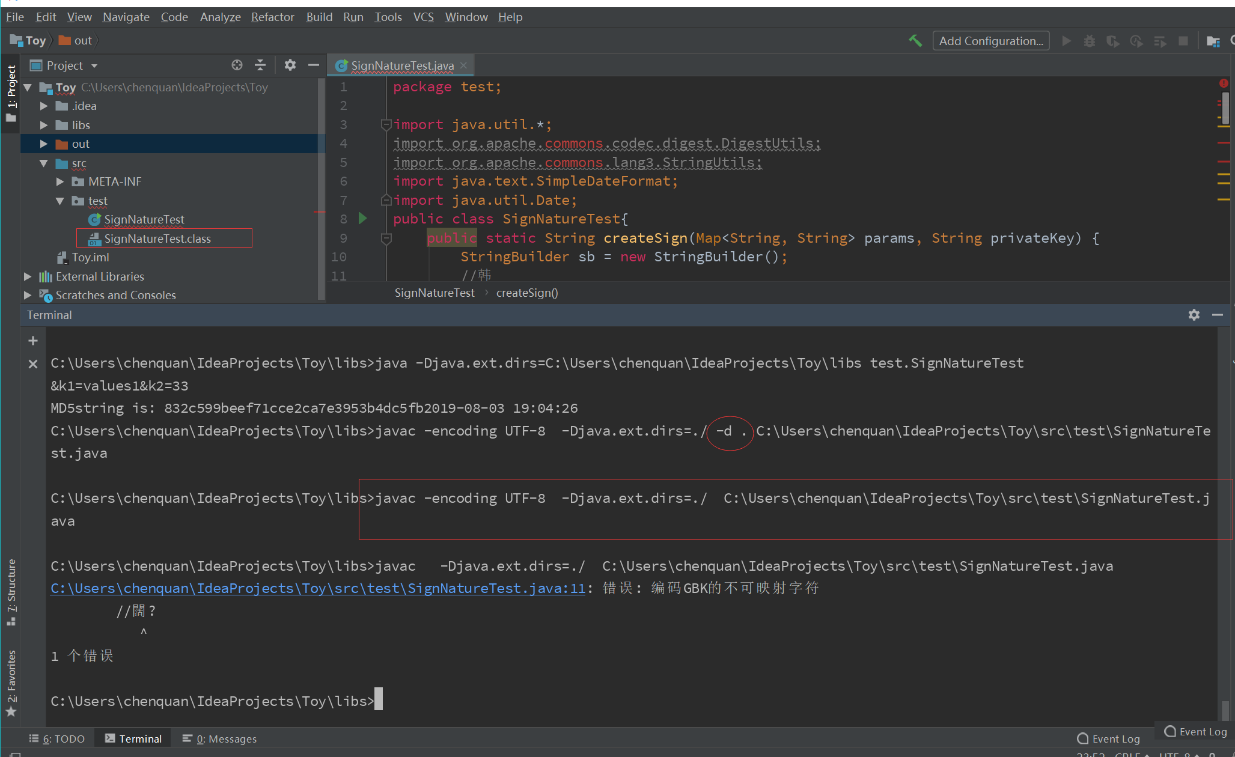Click the Add Configuration button

point(990,41)
